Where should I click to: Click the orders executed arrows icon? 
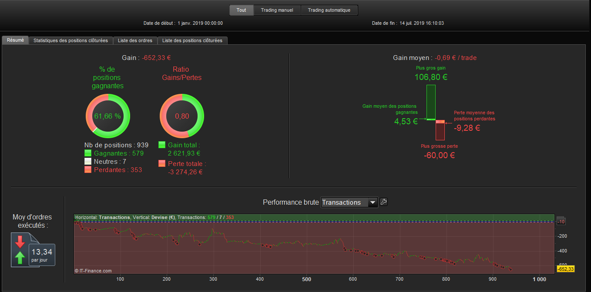20,250
